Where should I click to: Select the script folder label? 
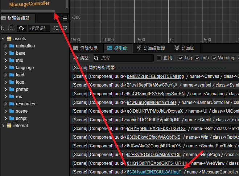tap(21, 118)
